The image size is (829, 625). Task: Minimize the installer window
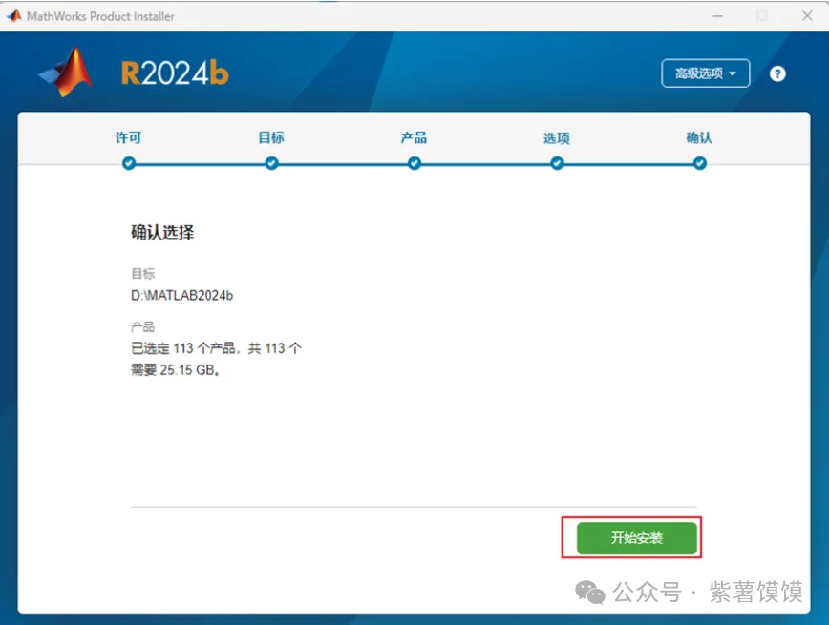(x=717, y=16)
